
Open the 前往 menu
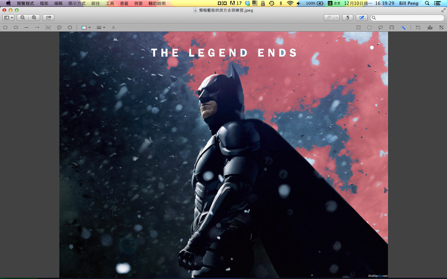point(96,3)
